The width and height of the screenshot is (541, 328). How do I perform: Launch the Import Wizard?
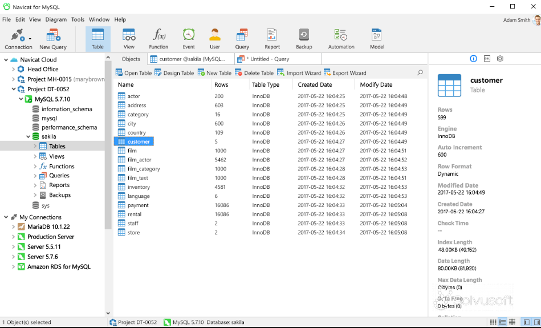click(299, 73)
